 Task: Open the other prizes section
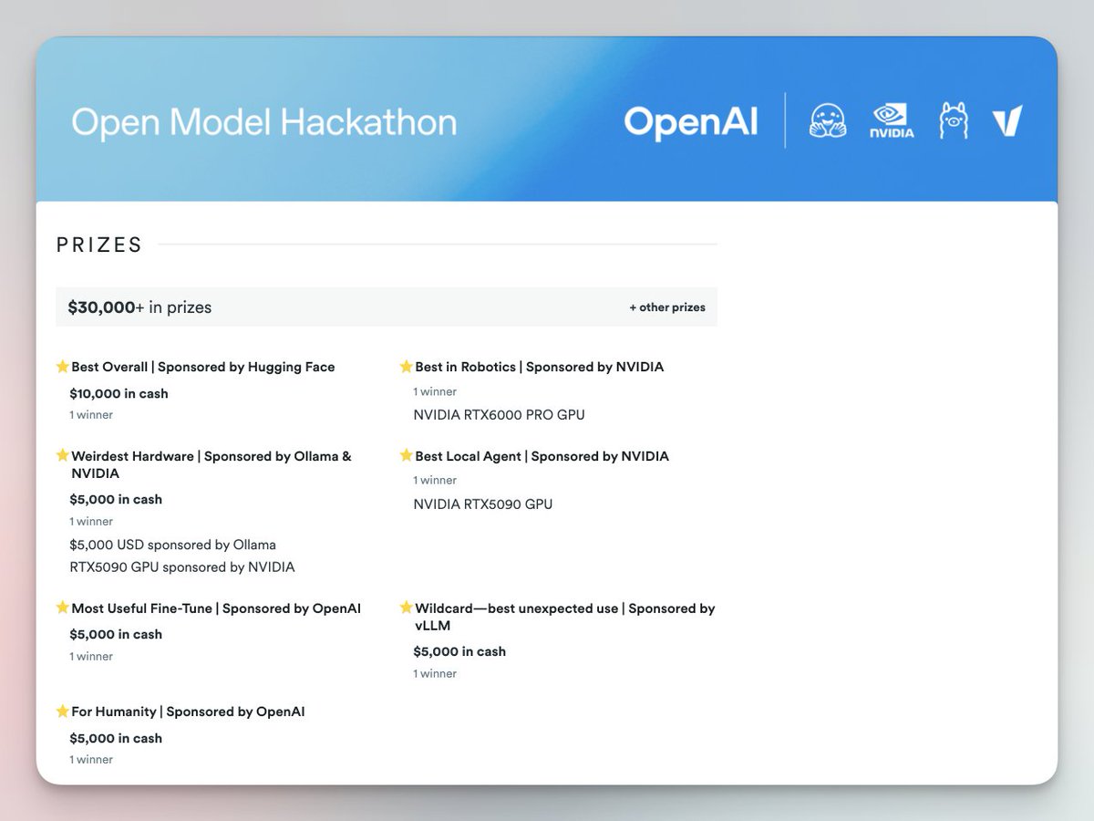click(667, 307)
